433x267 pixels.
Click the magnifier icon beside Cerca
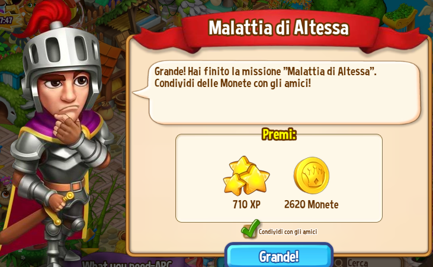[x=339, y=263]
